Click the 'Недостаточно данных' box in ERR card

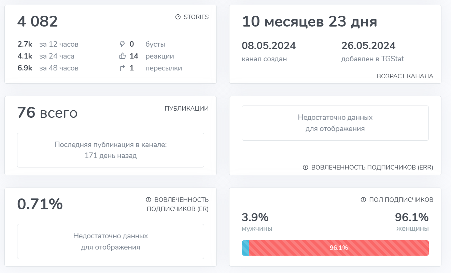coord(335,123)
